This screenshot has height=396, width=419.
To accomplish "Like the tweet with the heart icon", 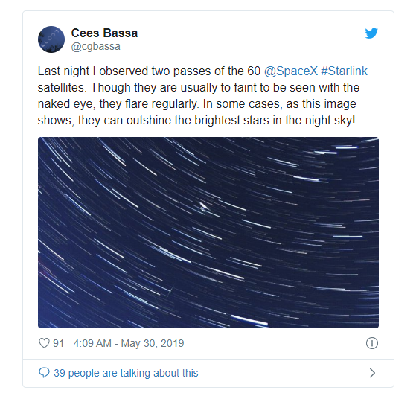I will coord(44,343).
